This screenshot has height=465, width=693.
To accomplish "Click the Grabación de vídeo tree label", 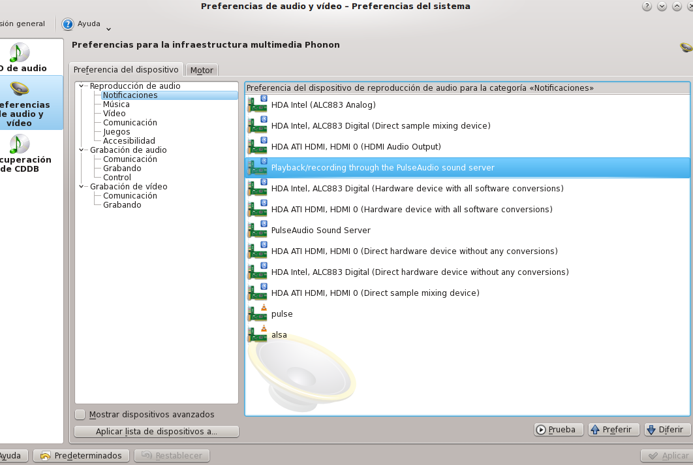I will (129, 186).
